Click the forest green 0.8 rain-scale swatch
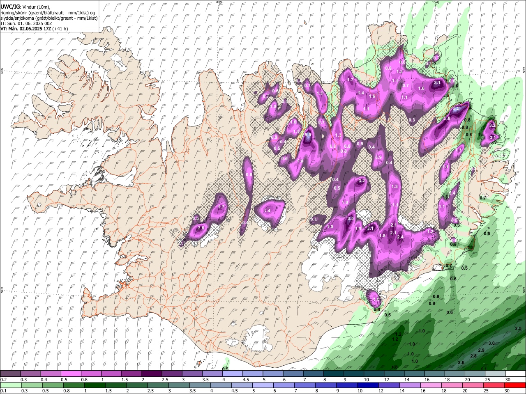Image resolution: width=526 pixels, height=394 pixels. 74,385
